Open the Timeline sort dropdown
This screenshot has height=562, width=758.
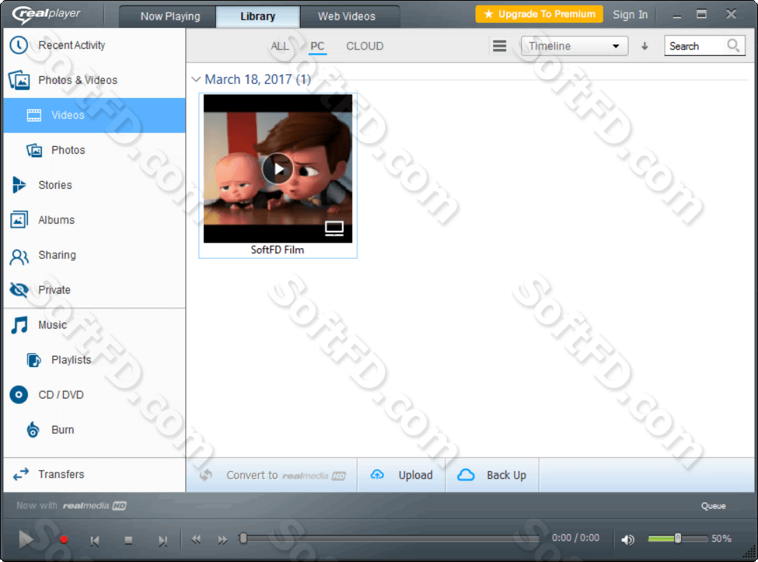[574, 46]
